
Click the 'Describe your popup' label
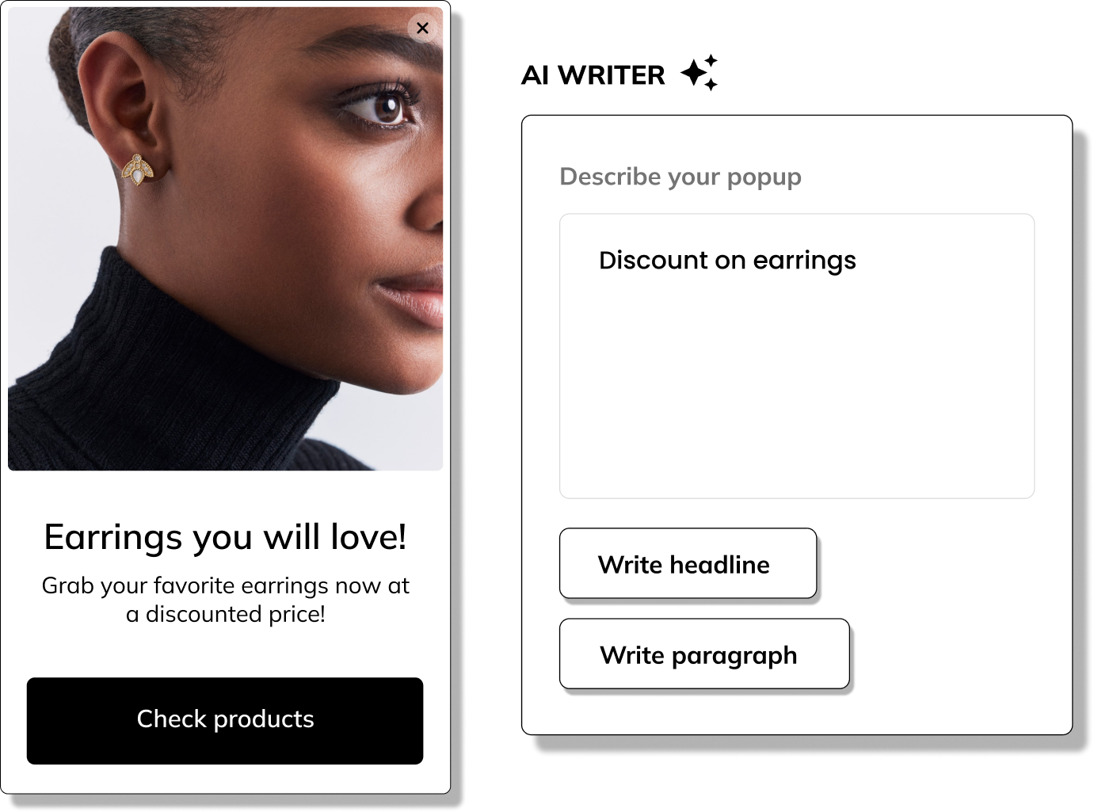pos(680,177)
